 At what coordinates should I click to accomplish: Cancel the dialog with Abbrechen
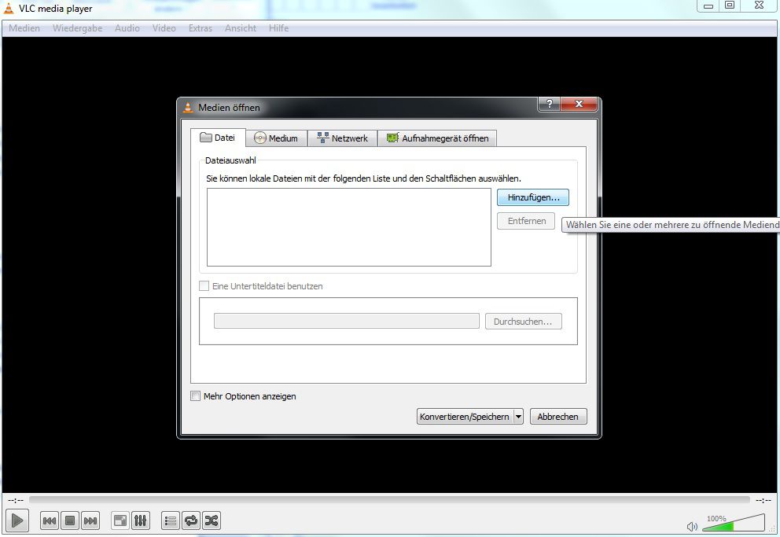[558, 416]
